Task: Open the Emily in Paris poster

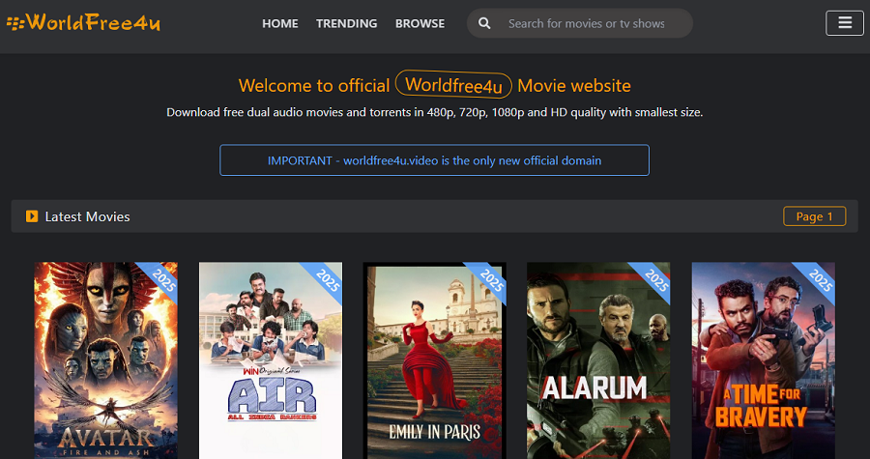Action: 434,360
